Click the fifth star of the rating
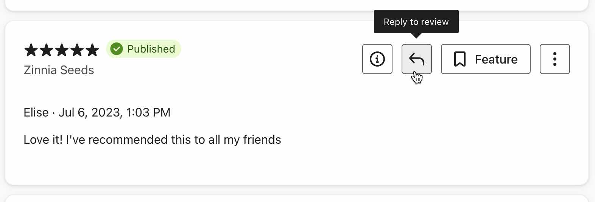Image resolution: width=595 pixels, height=202 pixels. (x=92, y=50)
